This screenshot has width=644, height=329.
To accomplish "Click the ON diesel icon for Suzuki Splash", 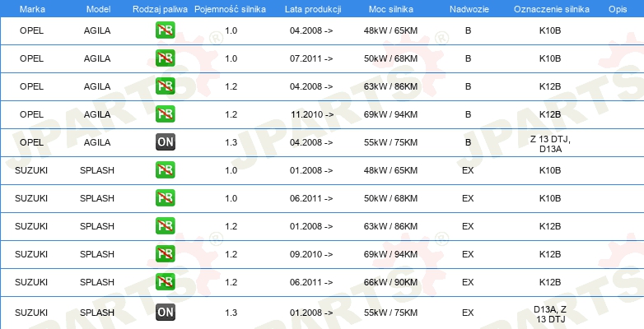I will tap(165, 313).
